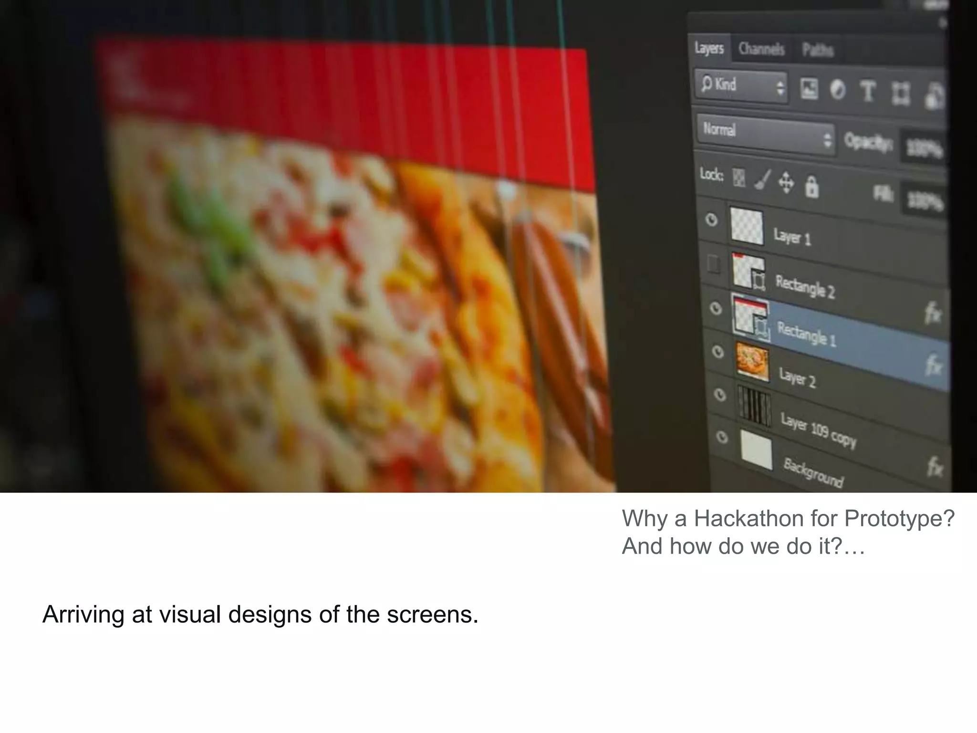Filter layers by shape layer icon
Viewport: 977px width, 733px height.
pos(900,94)
